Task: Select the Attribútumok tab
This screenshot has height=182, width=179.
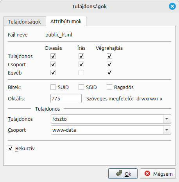Action: 66,21
